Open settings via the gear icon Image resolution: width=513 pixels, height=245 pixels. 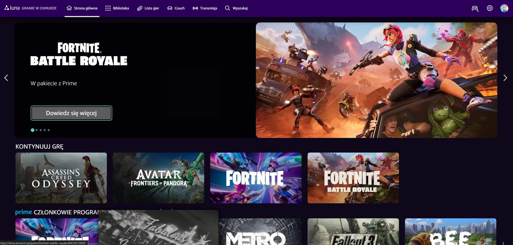point(490,8)
